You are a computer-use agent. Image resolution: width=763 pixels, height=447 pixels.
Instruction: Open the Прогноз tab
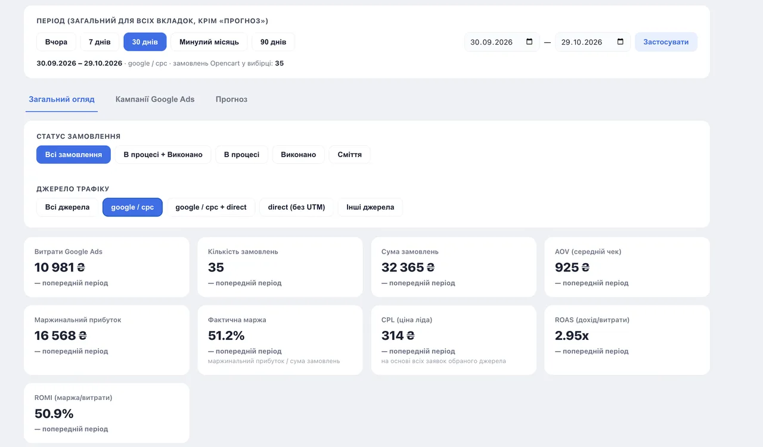coord(231,99)
